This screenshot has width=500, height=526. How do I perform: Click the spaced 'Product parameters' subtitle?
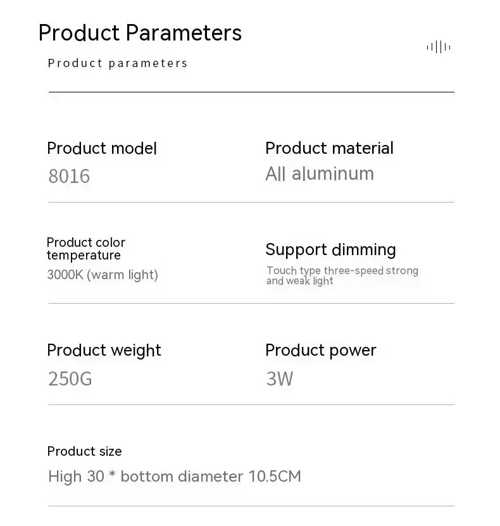point(117,63)
